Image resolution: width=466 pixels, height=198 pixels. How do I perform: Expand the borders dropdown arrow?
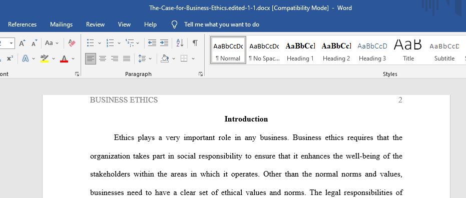pos(193,59)
